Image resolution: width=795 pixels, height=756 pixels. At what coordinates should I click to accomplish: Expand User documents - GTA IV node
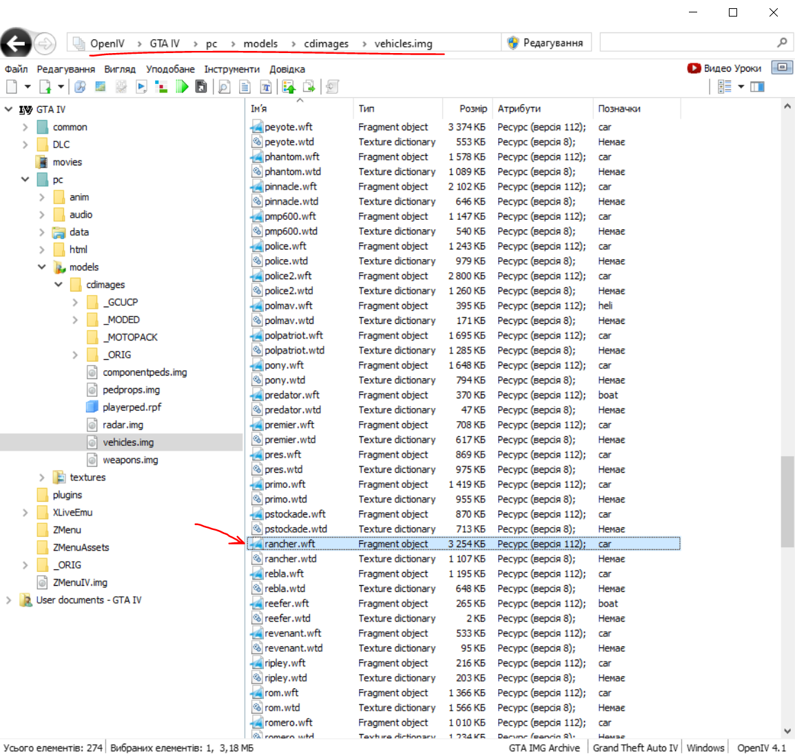(8, 600)
